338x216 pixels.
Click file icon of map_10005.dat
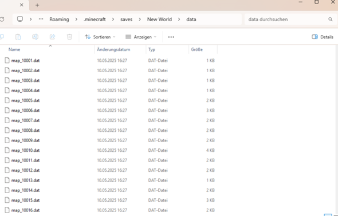[x=7, y=100]
